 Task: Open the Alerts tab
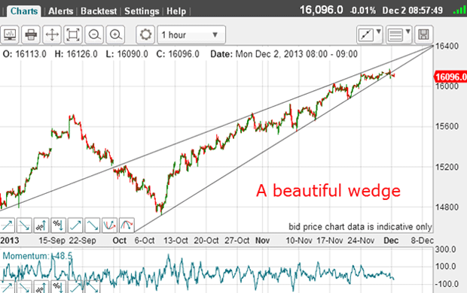click(x=61, y=11)
